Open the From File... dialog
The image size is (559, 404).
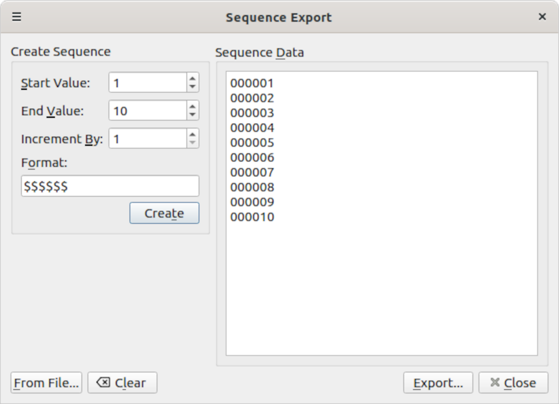(x=46, y=383)
